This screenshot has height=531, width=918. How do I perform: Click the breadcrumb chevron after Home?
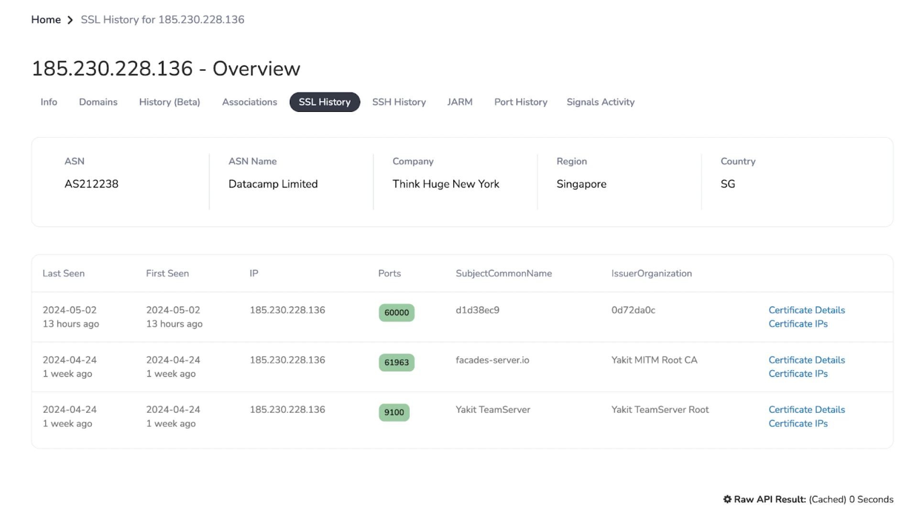click(x=70, y=20)
